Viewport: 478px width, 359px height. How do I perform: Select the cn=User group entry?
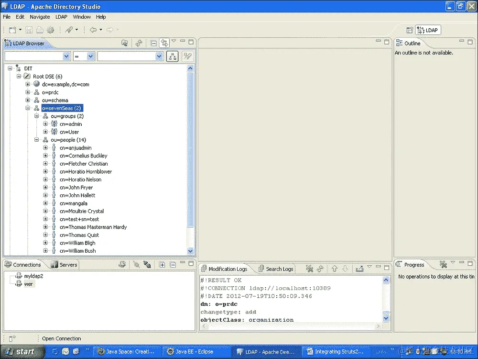click(69, 132)
